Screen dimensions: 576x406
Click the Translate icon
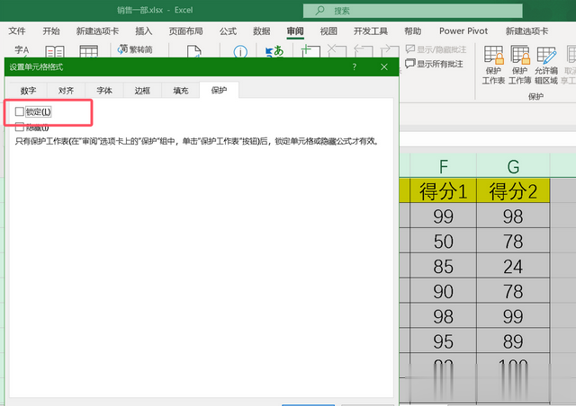(274, 51)
